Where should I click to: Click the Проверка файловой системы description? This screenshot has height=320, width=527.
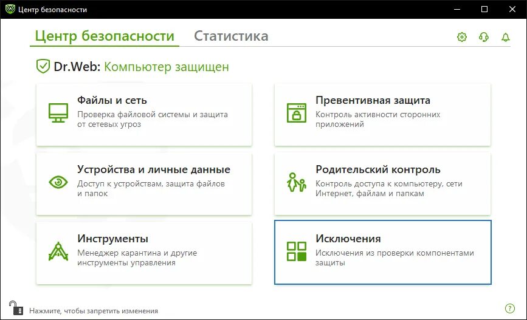(x=152, y=119)
